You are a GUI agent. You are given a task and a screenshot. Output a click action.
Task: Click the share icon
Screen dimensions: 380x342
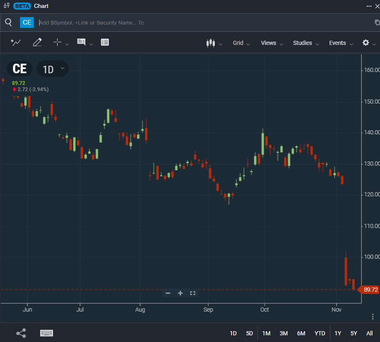coord(21,333)
